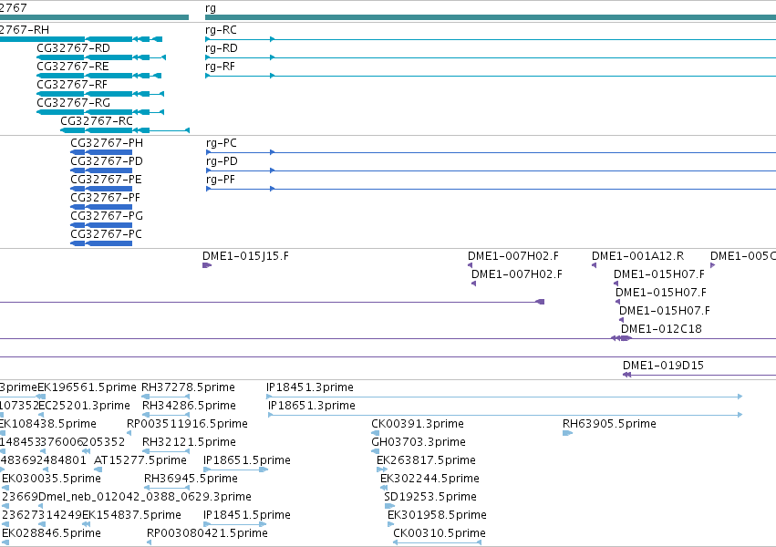Select protein rg-PC

(x=491, y=152)
